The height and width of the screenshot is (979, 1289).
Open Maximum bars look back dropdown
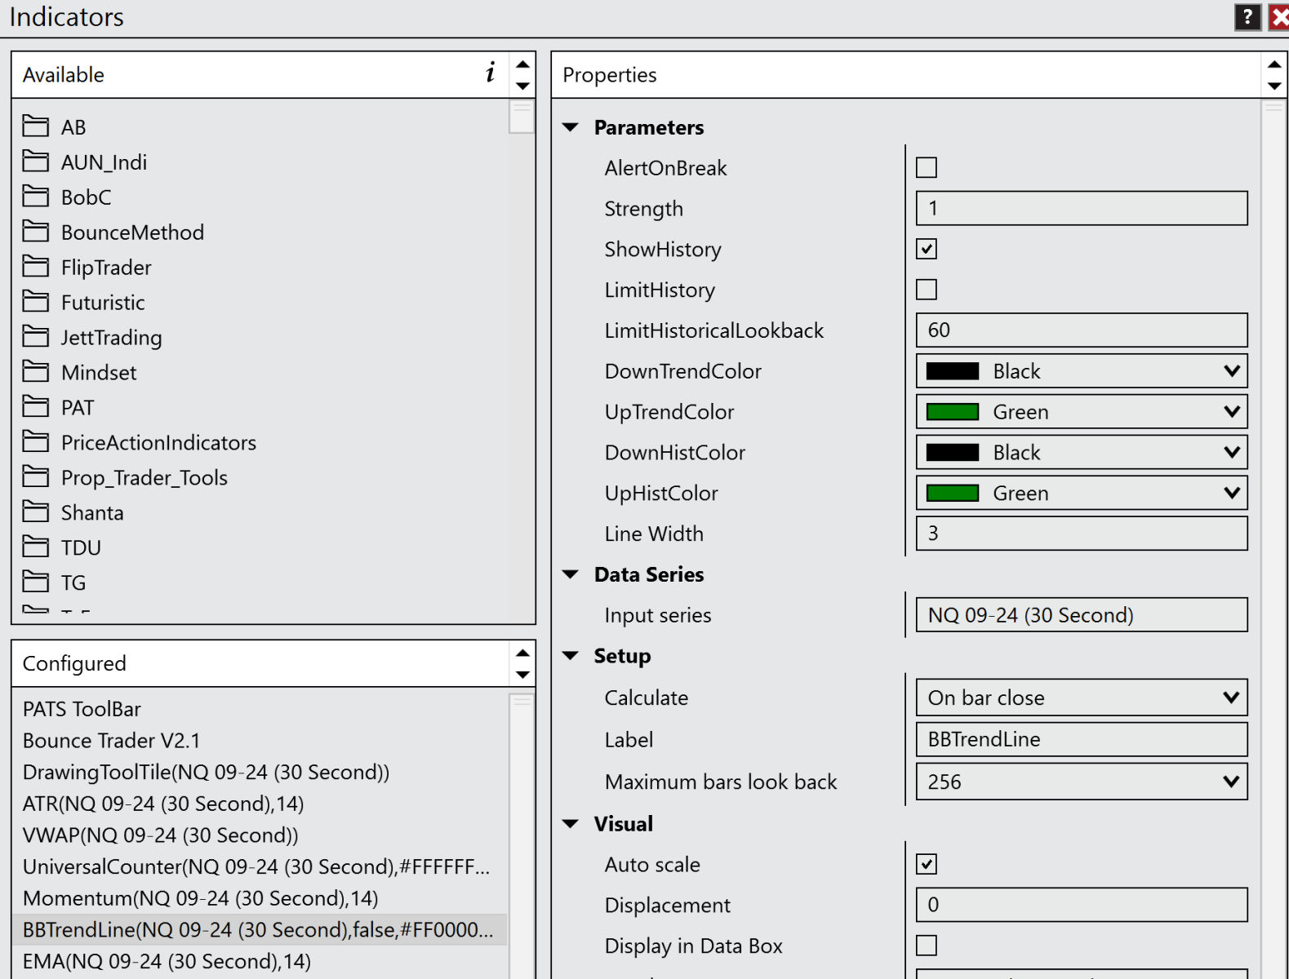(1082, 782)
